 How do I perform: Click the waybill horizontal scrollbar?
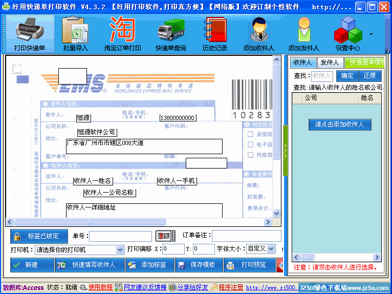click(x=138, y=222)
